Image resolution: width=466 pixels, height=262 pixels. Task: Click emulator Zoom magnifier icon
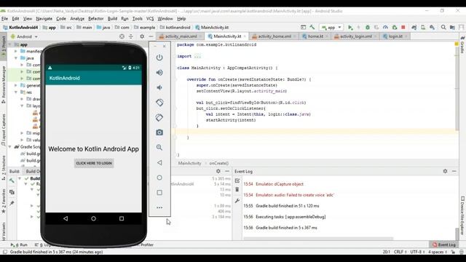tap(159, 147)
